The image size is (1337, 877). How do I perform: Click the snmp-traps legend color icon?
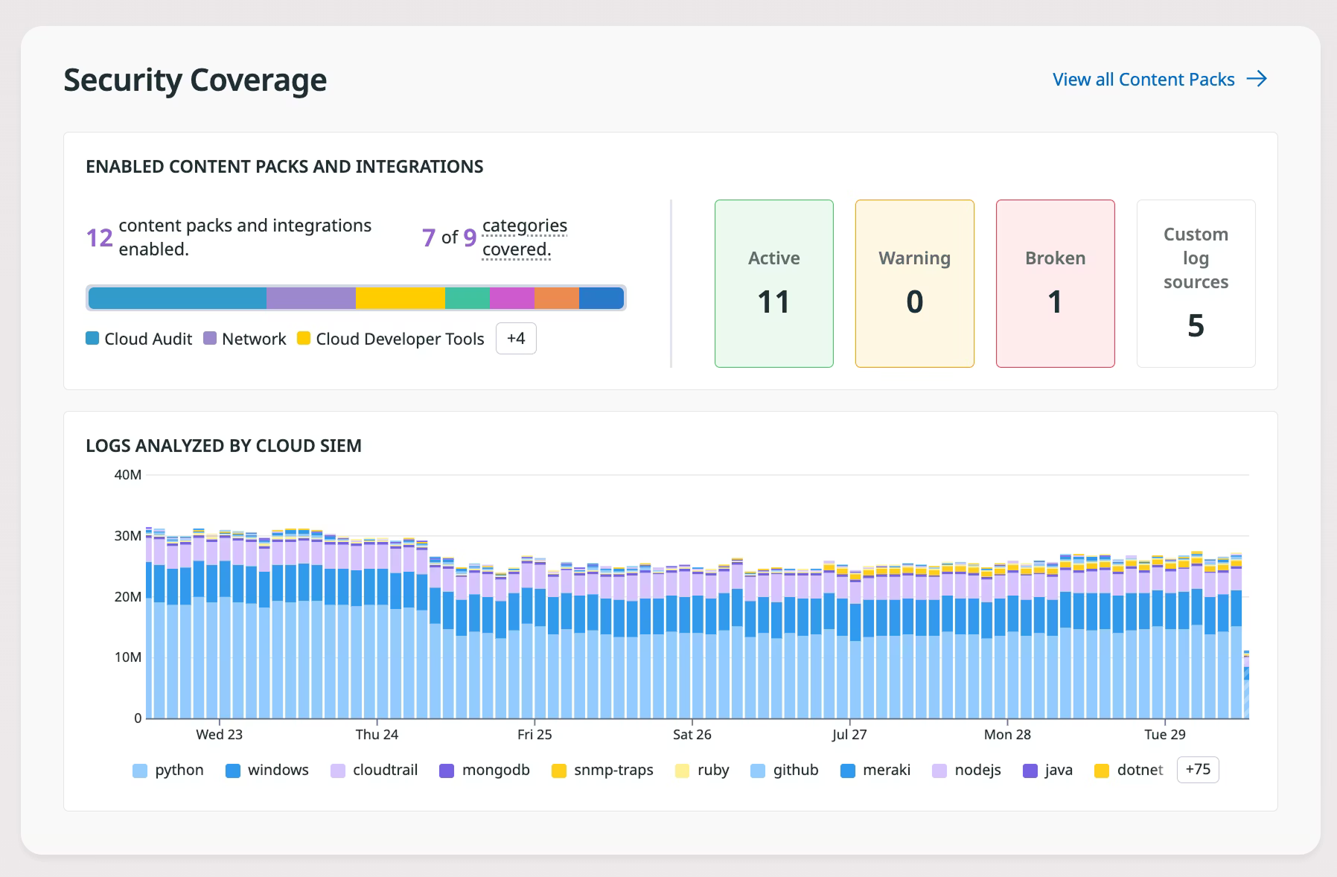pyautogui.click(x=558, y=771)
